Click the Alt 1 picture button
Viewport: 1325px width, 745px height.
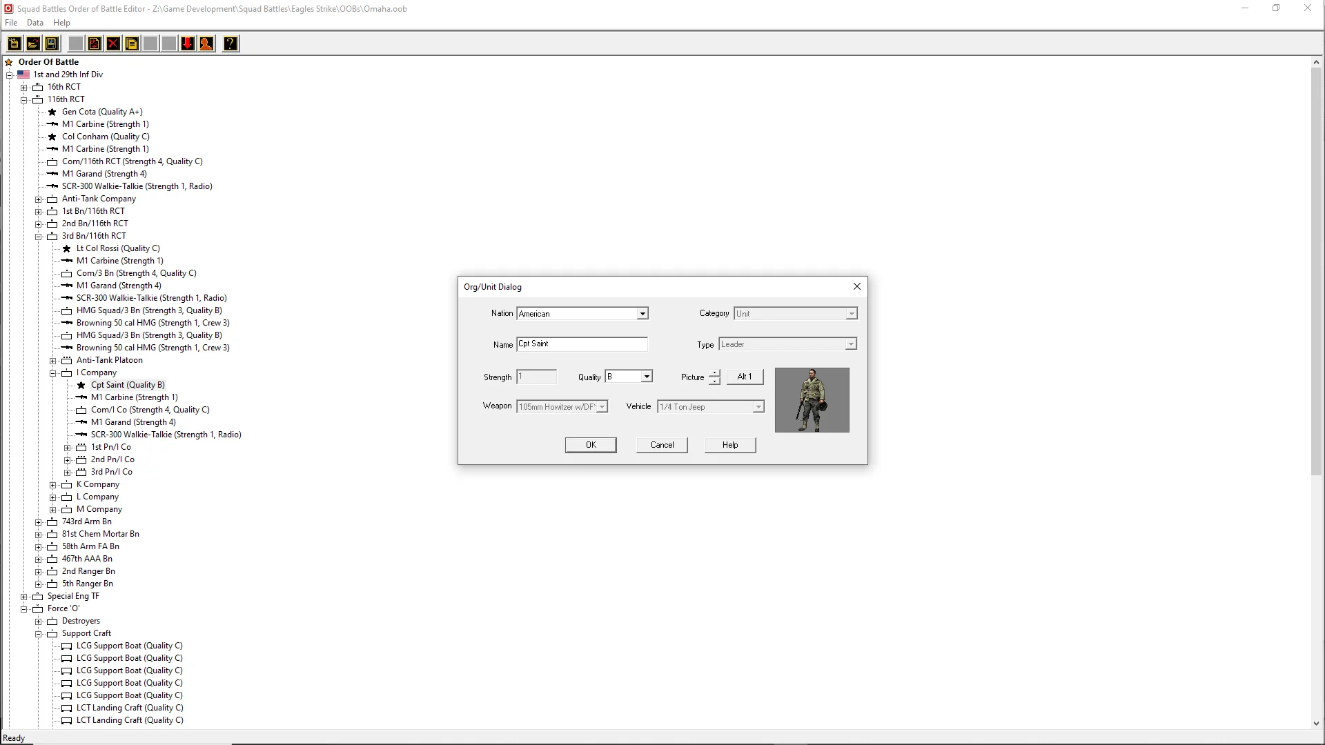click(x=745, y=377)
